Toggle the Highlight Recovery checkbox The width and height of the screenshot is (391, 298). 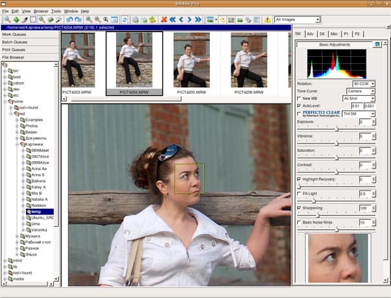(x=298, y=179)
